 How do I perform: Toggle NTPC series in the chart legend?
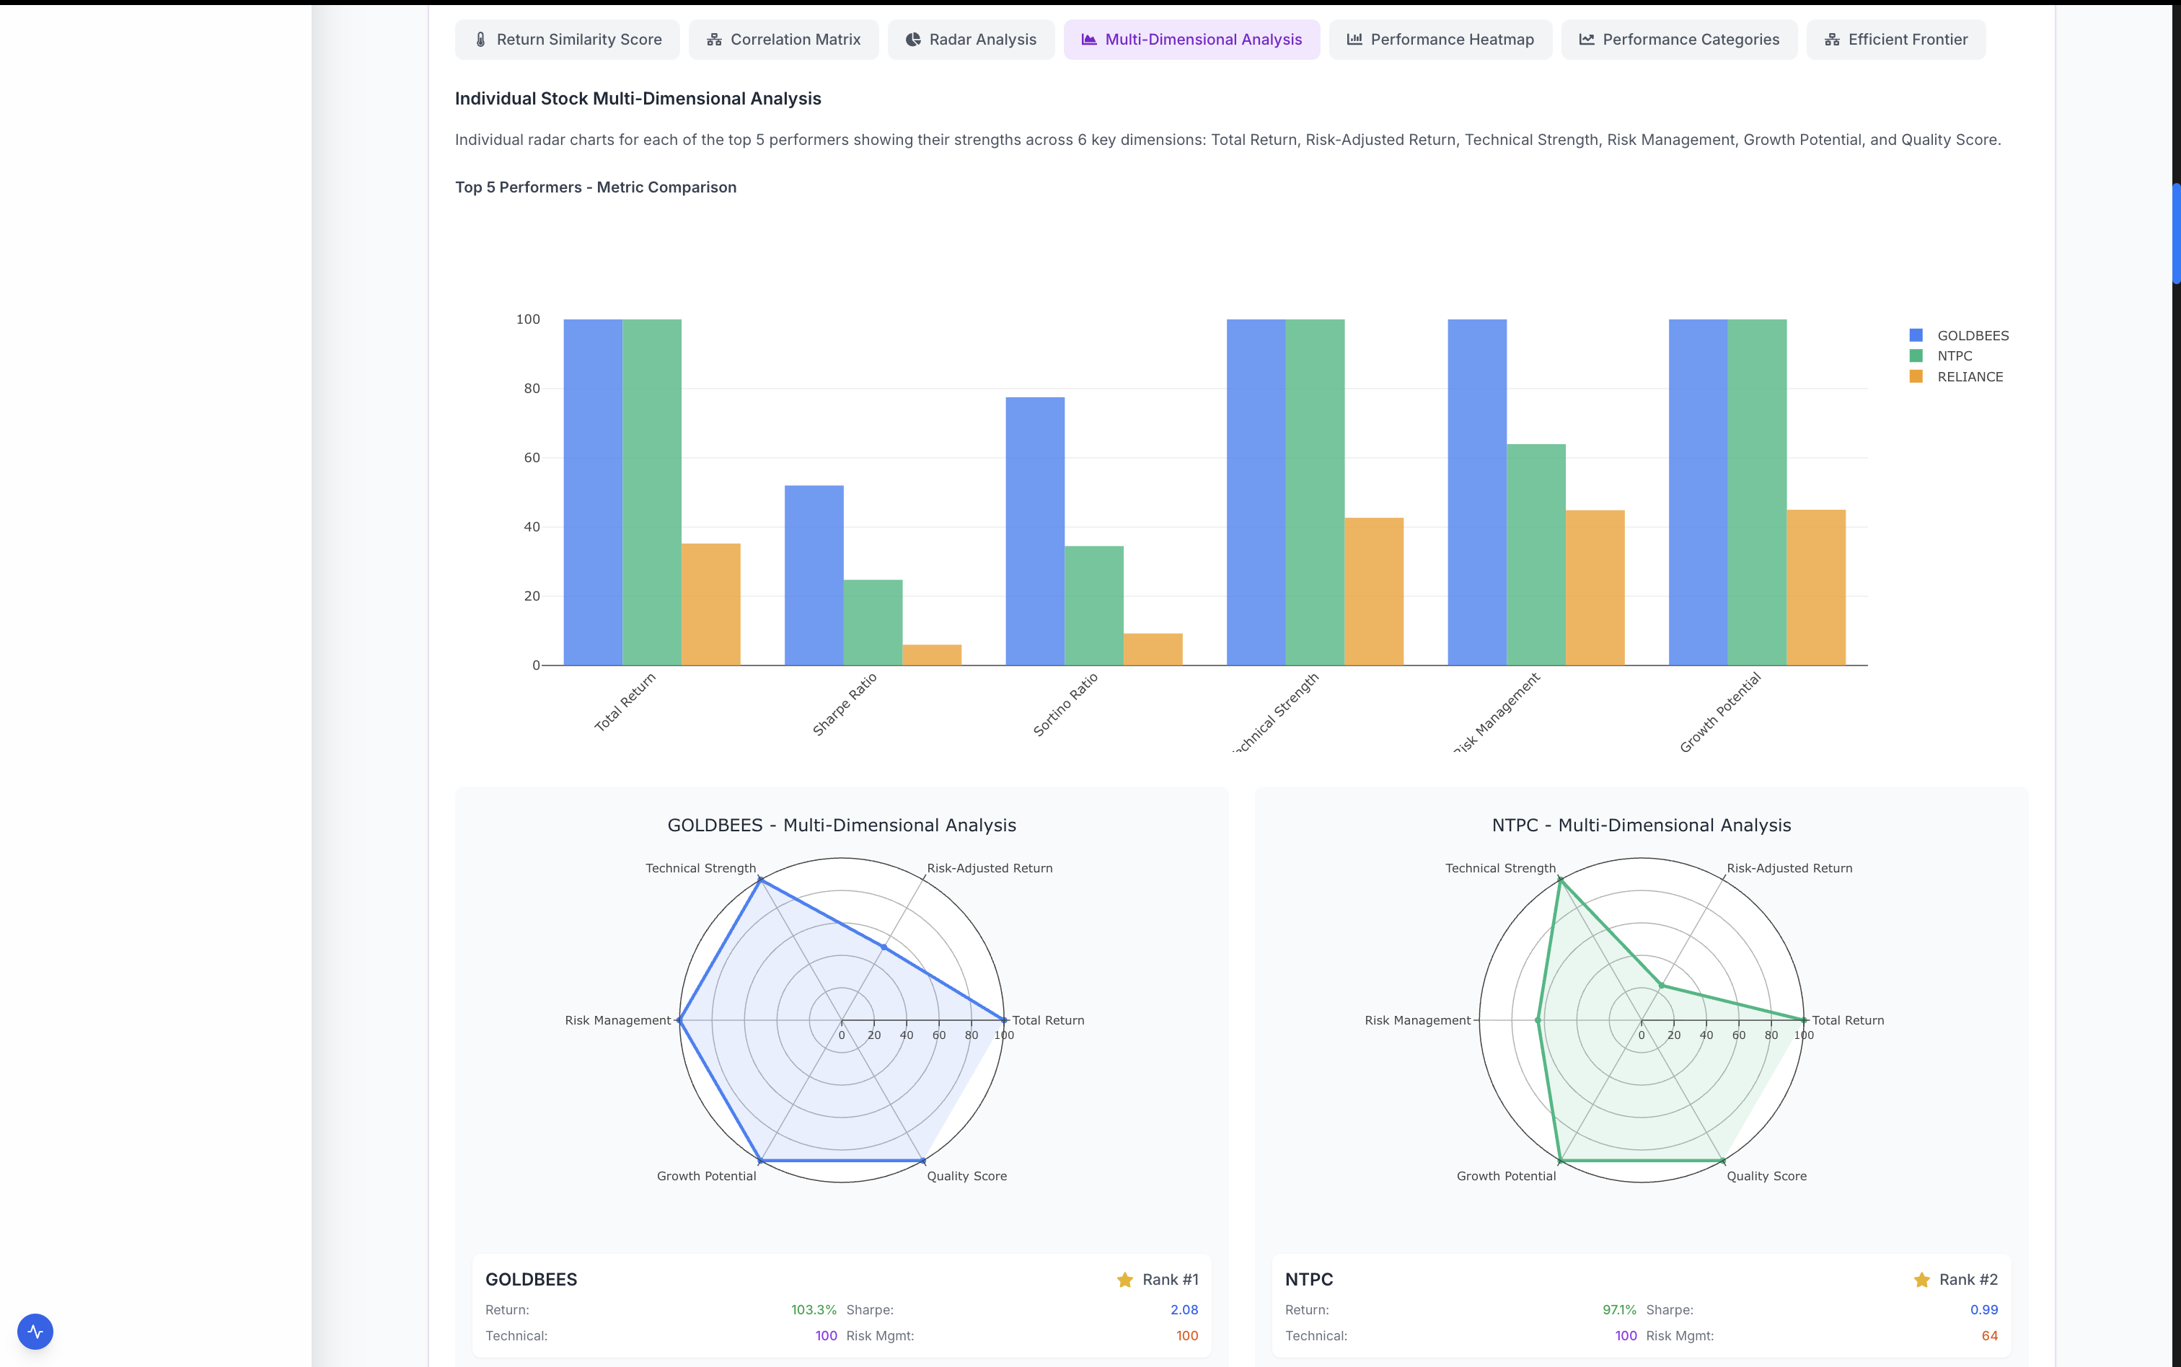pos(1941,356)
